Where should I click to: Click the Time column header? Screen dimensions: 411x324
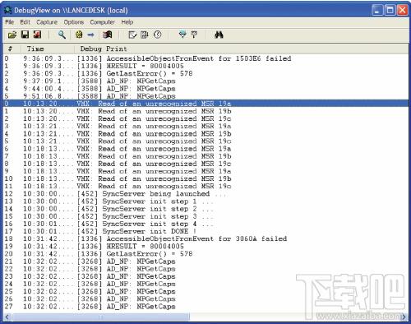click(48, 49)
